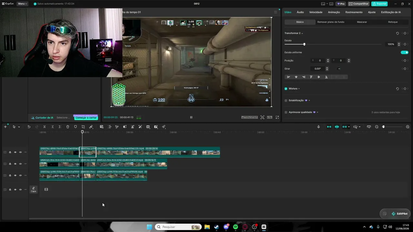The width and height of the screenshot is (413, 232).
Task: Open the preview snapshot/scope icon
Action: click(262, 117)
